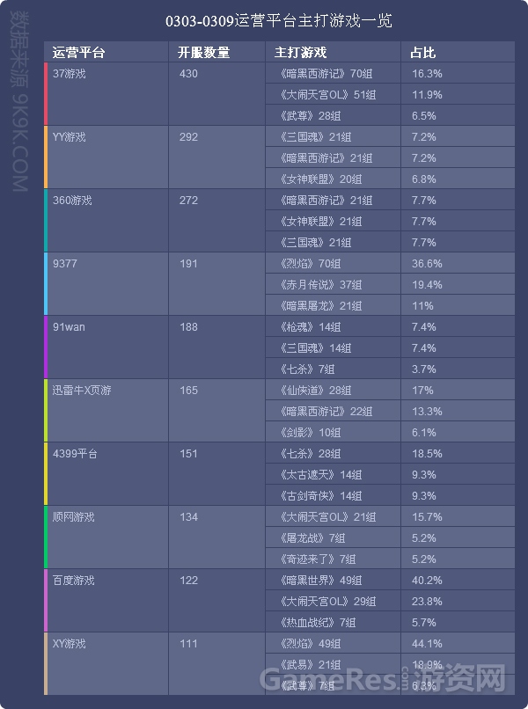Click the purple color bar beside 91wan
The width and height of the screenshot is (528, 709).
point(46,347)
